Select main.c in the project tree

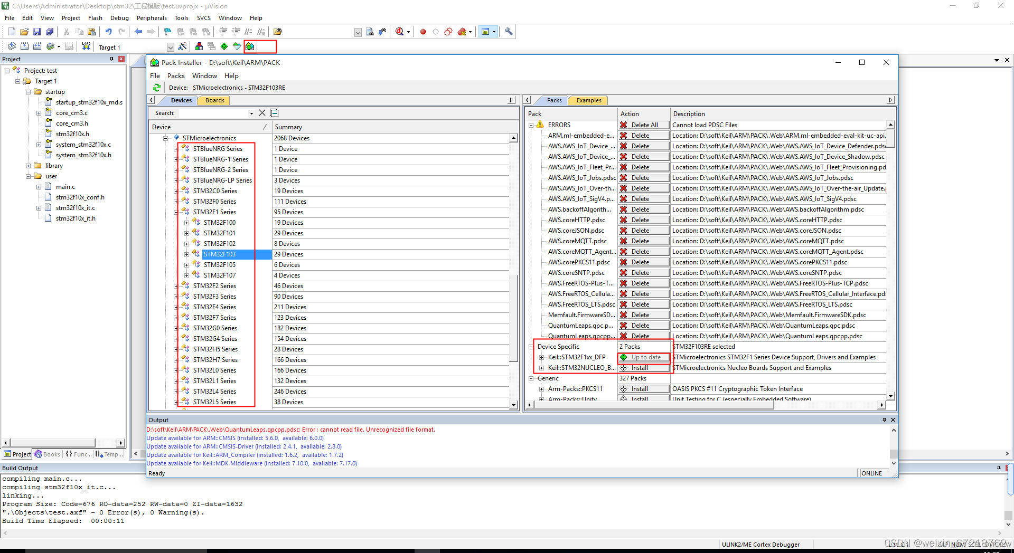[65, 187]
